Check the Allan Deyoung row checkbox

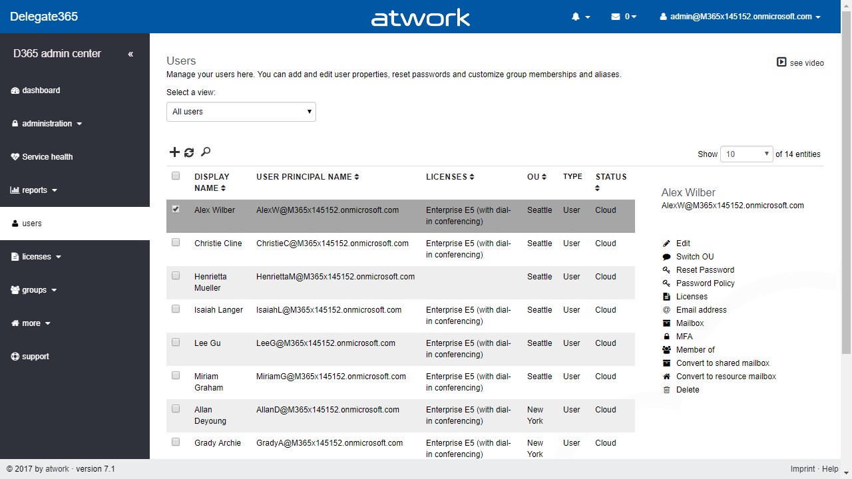176,408
